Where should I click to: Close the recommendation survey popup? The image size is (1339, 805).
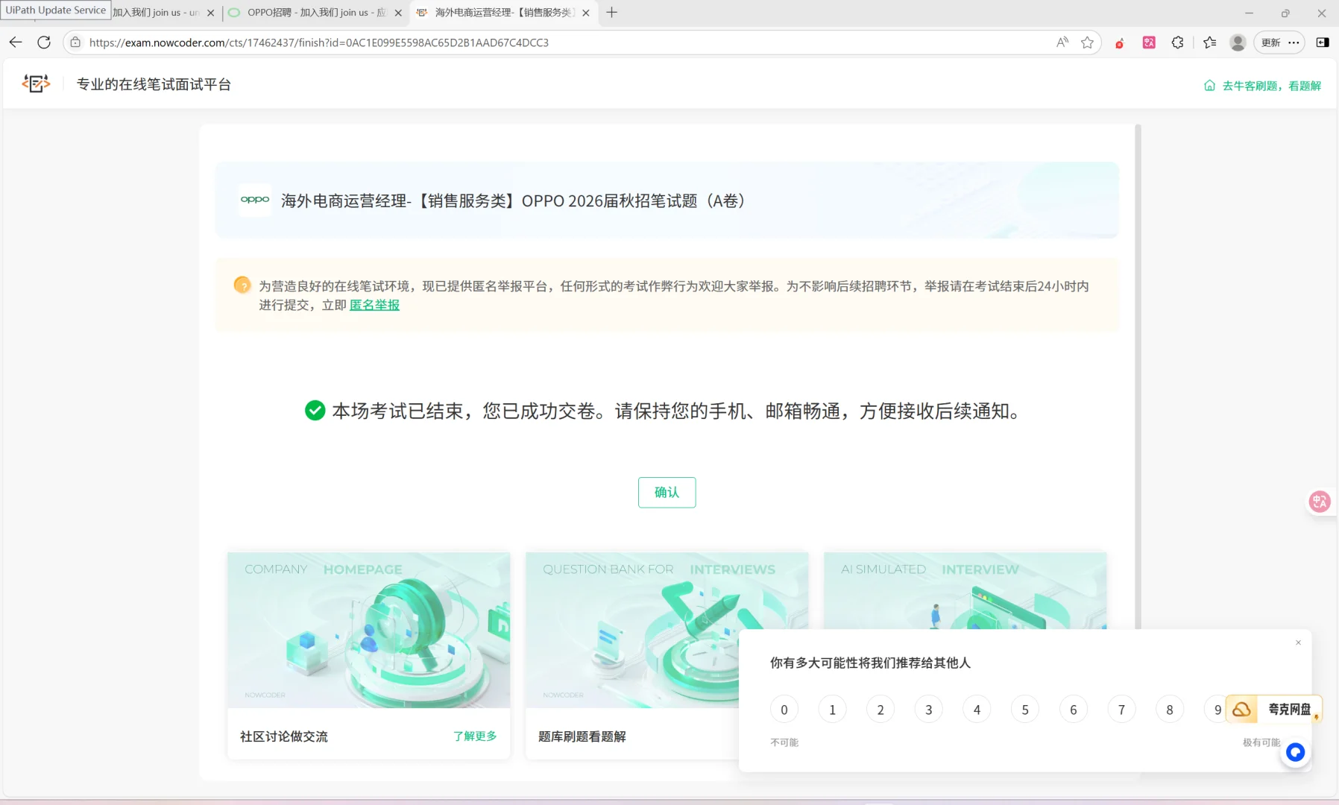tap(1298, 643)
